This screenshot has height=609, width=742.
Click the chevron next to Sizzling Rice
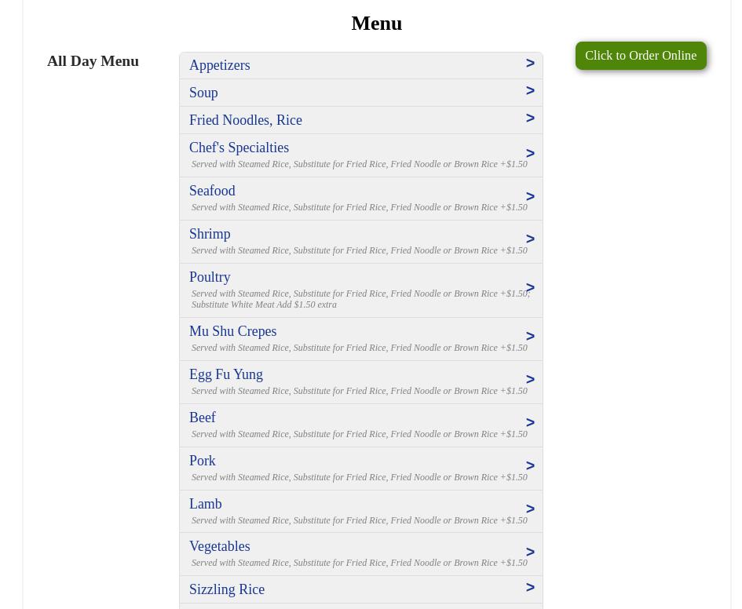tap(530, 588)
